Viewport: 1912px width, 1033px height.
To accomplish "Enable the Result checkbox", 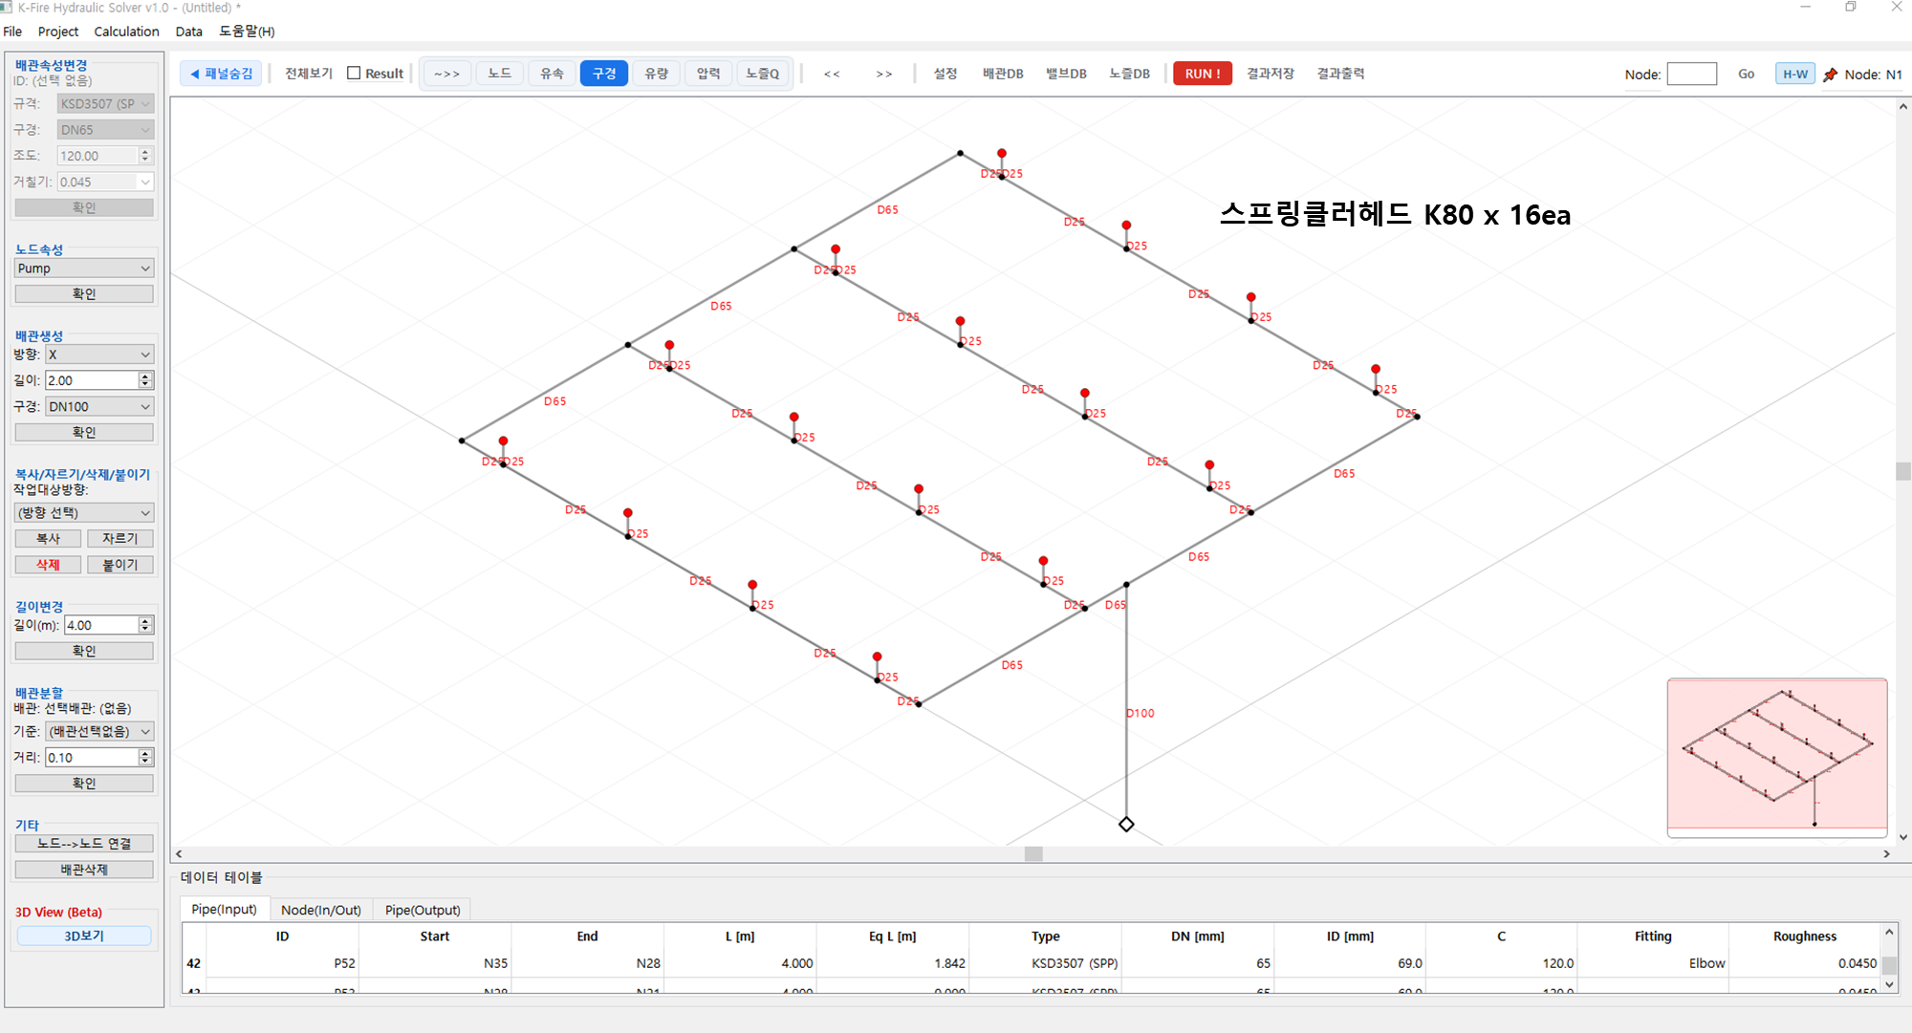I will pos(355,74).
